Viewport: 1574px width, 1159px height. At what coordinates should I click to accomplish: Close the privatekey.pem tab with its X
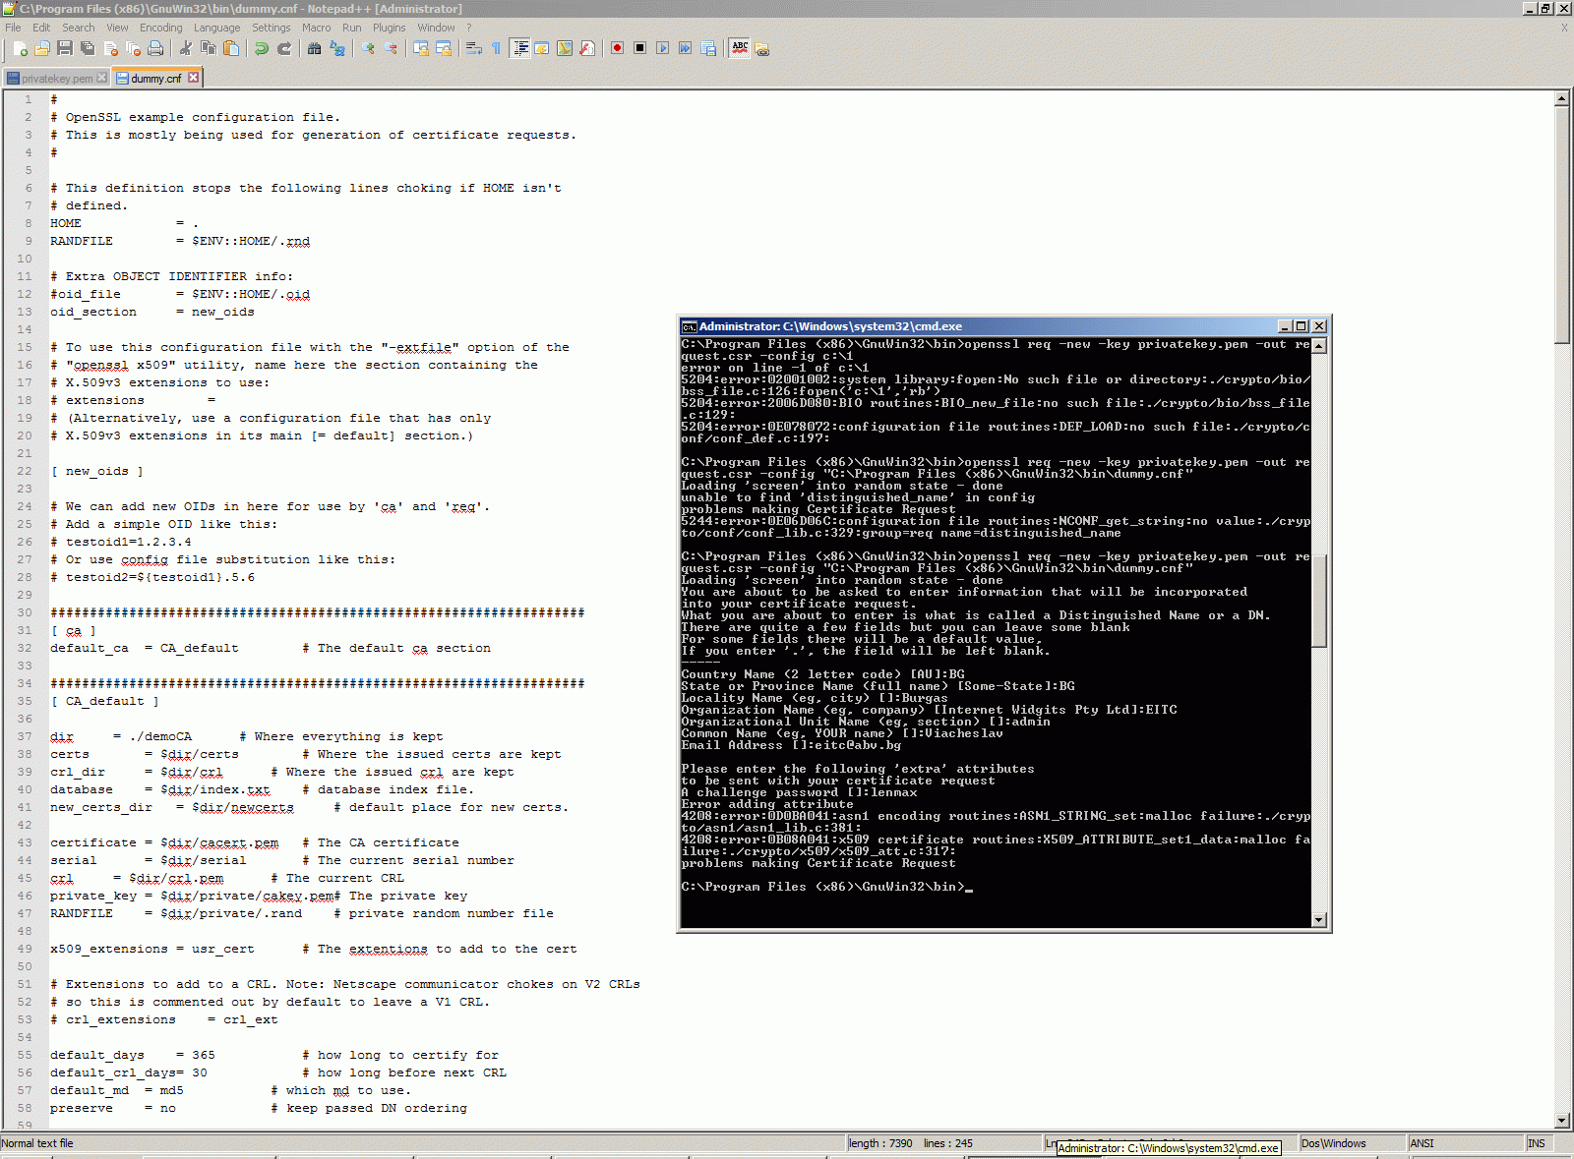point(101,78)
